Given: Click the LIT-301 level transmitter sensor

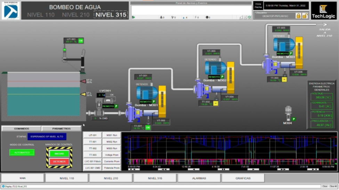Looking at the screenshot, I should click(x=65, y=52).
